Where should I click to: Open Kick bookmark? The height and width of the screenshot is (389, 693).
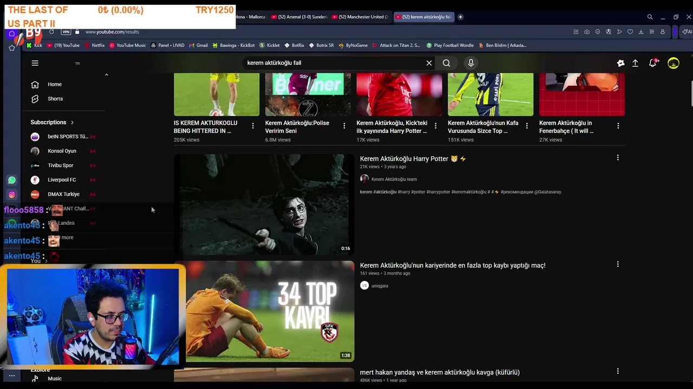coord(34,45)
